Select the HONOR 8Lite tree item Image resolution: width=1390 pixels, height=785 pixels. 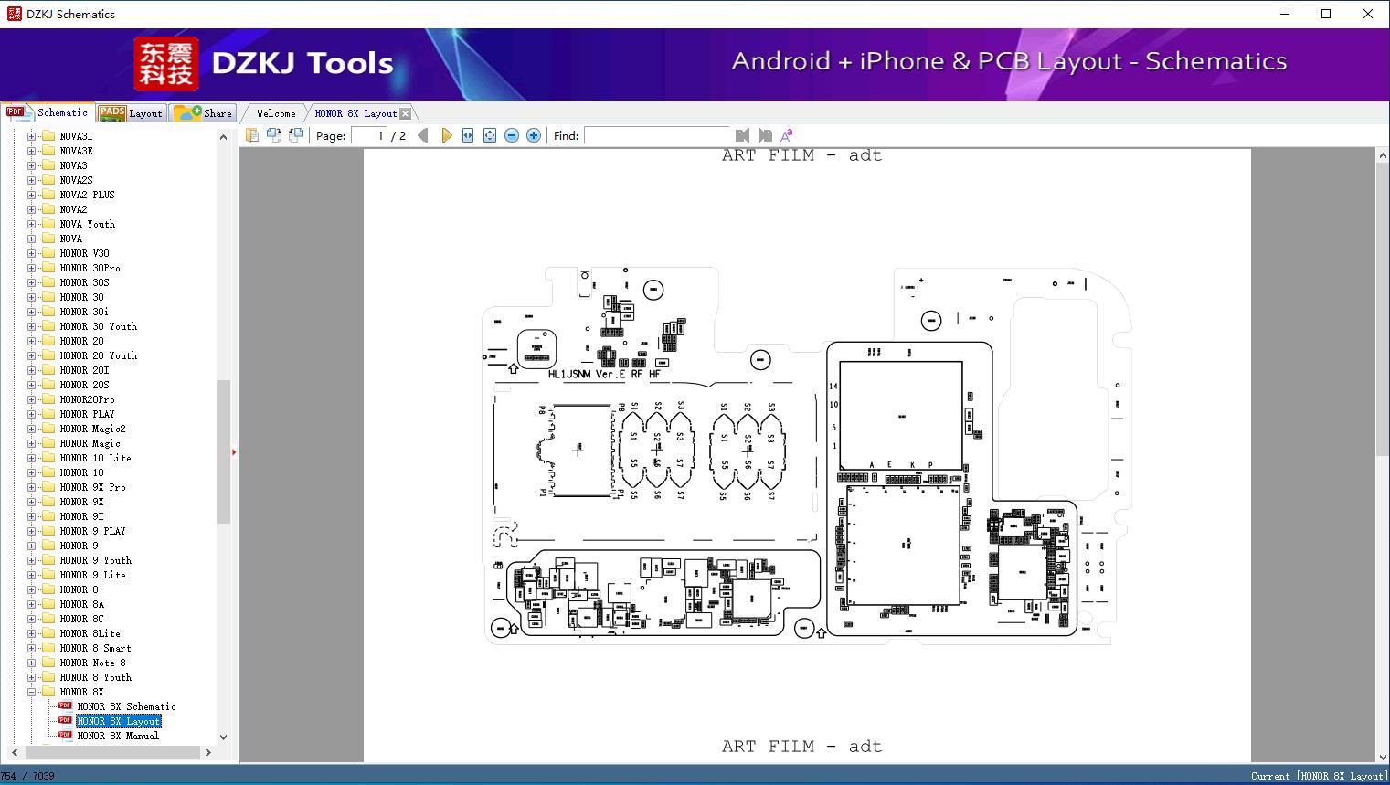[x=90, y=633]
